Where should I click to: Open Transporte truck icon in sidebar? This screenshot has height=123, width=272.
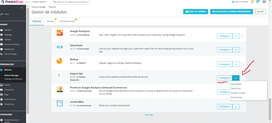pyautogui.click(x=2, y=90)
